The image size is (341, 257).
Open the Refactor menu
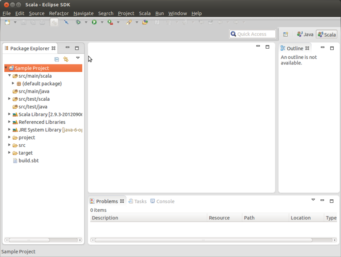tap(59, 13)
